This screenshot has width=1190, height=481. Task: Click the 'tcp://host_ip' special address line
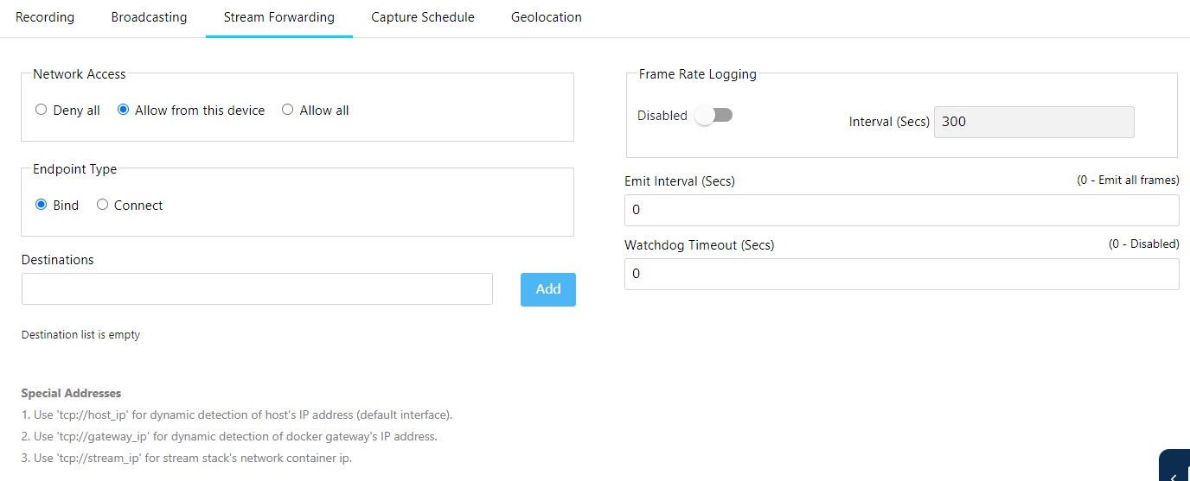(236, 415)
